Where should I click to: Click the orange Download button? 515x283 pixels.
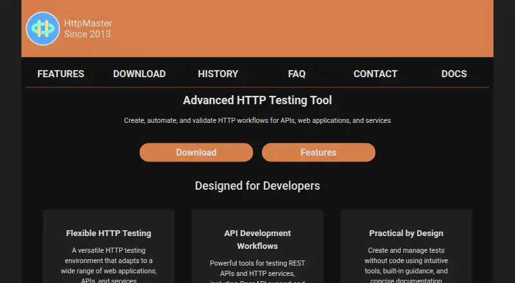click(x=196, y=152)
